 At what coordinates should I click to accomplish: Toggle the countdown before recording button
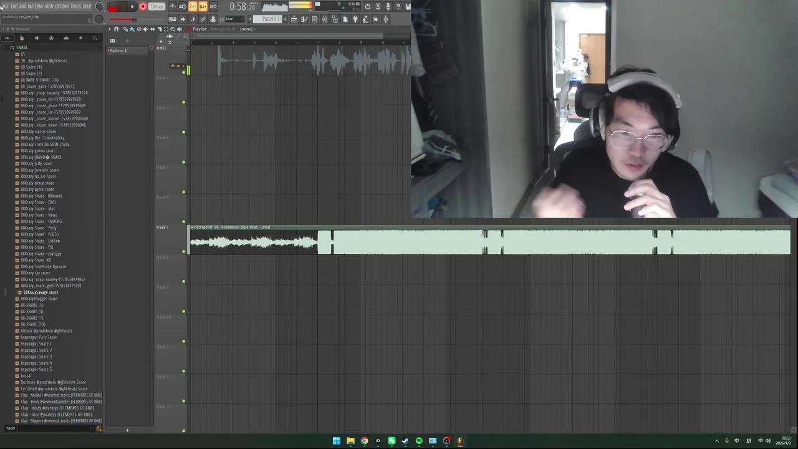193,7
